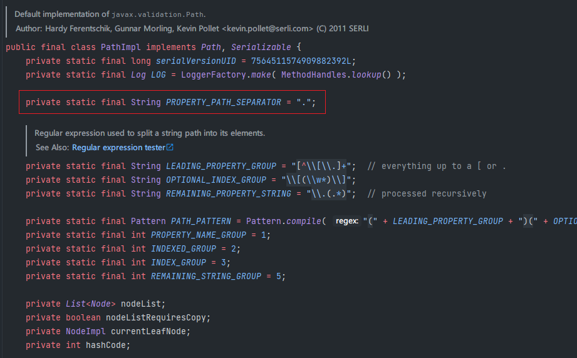Viewport: 577px width, 358px height.
Task: Click the nodeListRequiresCopy field
Action: click(x=156, y=317)
